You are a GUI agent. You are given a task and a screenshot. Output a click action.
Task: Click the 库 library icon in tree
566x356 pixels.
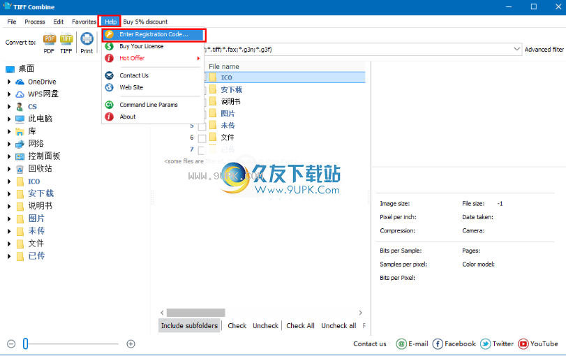pyautogui.click(x=20, y=132)
